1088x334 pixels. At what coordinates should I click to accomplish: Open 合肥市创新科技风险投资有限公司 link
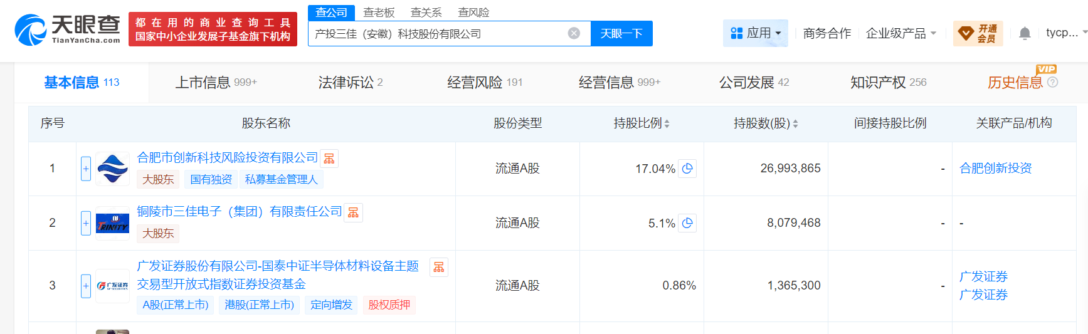(228, 158)
